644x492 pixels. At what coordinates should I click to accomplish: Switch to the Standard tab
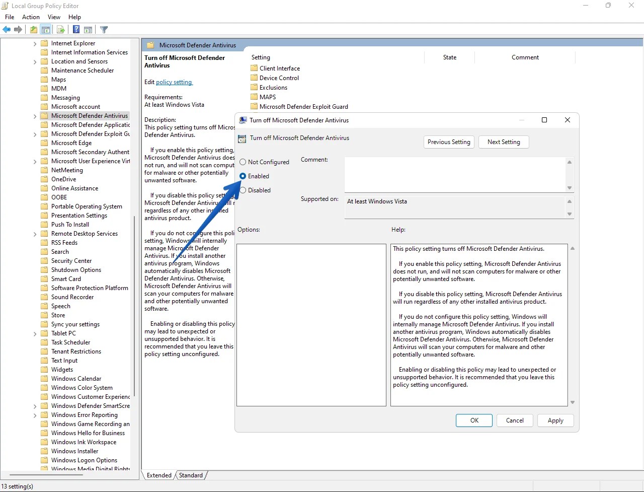(x=191, y=475)
